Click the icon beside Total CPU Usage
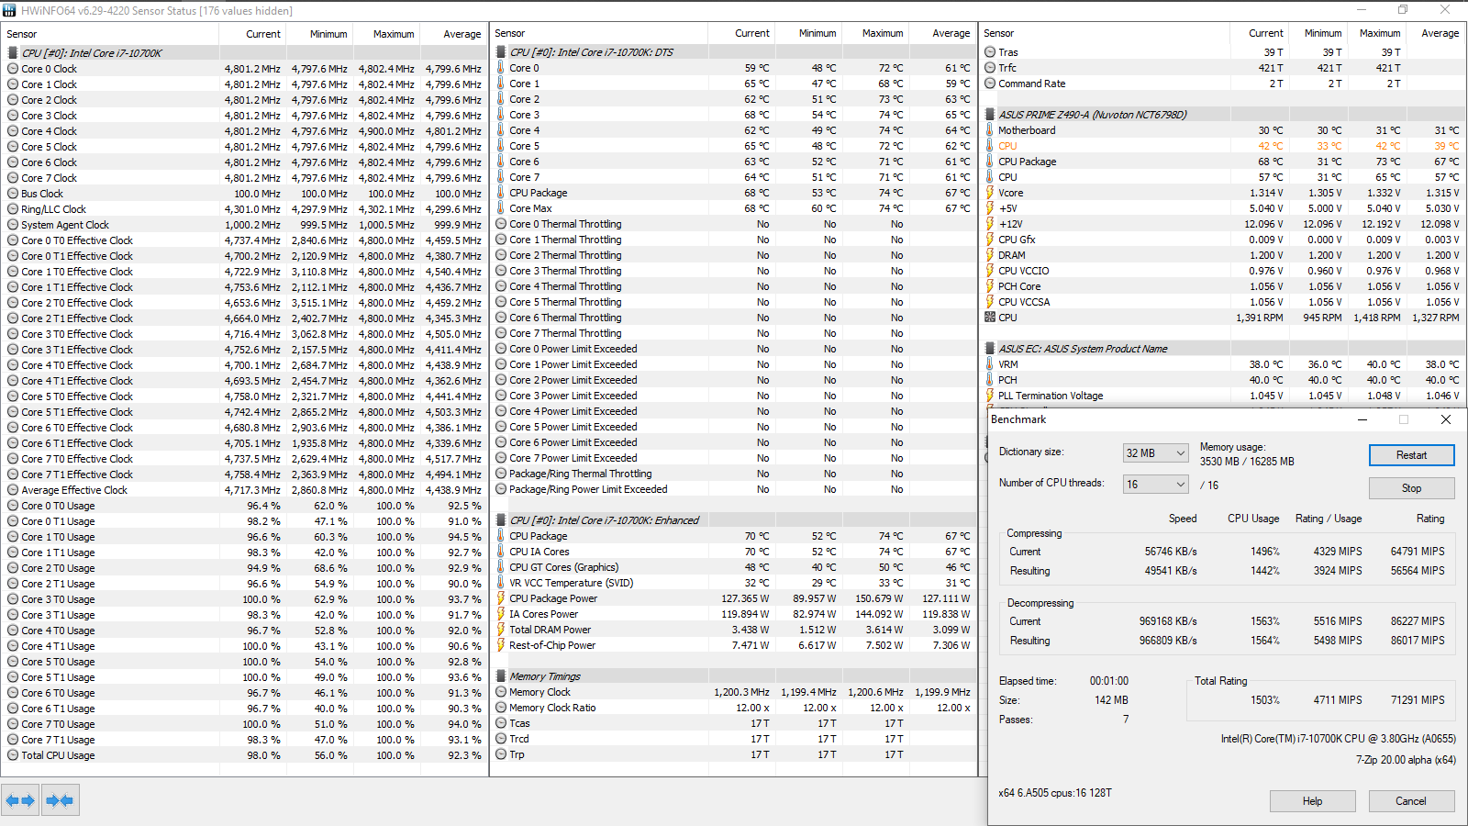Screen dimensions: 1468x826 (13, 755)
